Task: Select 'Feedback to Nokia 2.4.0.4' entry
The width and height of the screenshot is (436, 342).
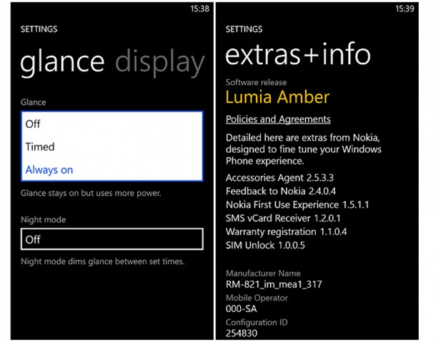Action: click(x=281, y=191)
